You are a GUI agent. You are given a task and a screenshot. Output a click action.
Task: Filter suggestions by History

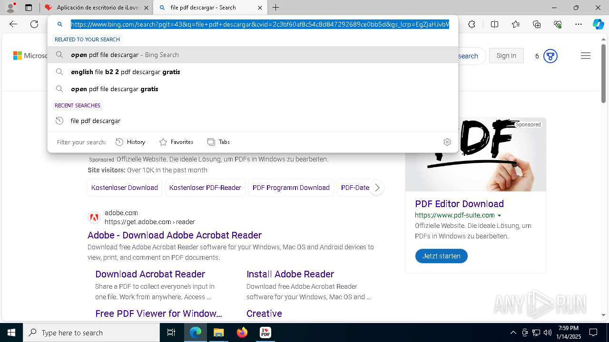(x=130, y=142)
